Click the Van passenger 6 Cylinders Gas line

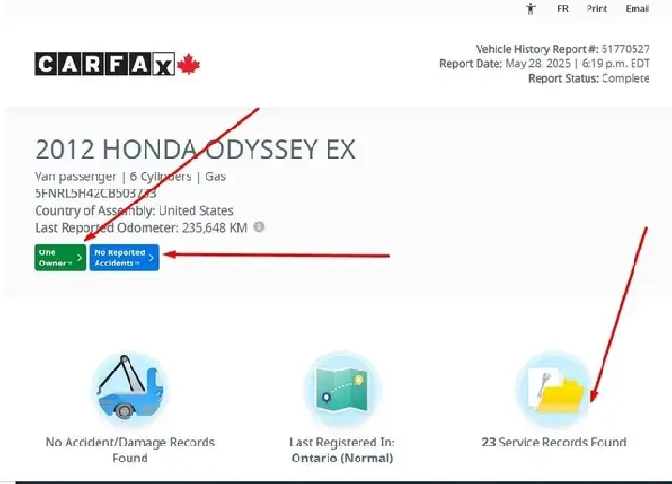coord(130,176)
